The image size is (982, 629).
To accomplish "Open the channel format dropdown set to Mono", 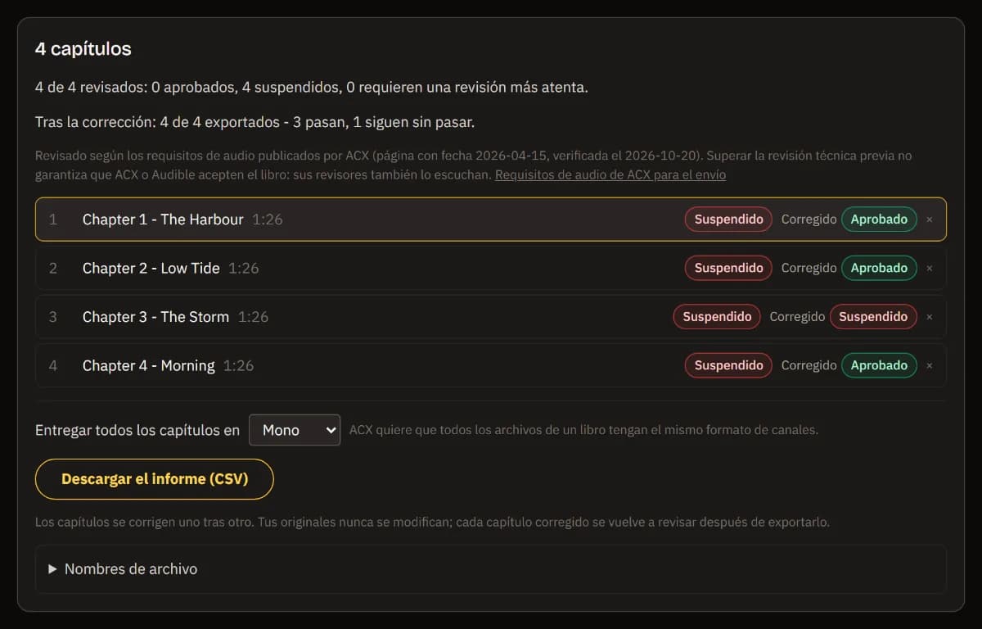I will (x=295, y=430).
